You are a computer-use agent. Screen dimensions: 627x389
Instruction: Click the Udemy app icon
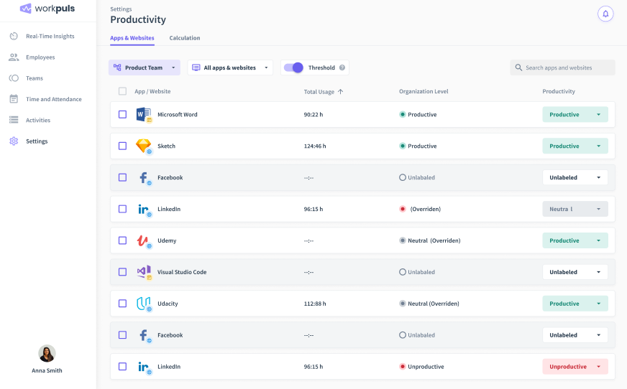[x=143, y=240]
